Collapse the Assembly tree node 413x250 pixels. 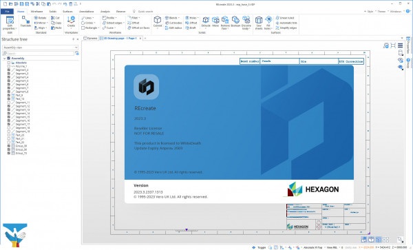[x=5, y=59]
